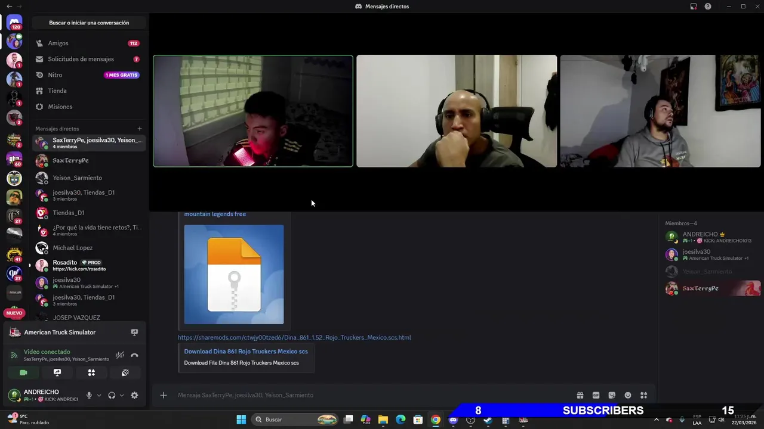Screen dimensions: 764x429
Task: Open Windows Start menu
Action: pos(241,419)
